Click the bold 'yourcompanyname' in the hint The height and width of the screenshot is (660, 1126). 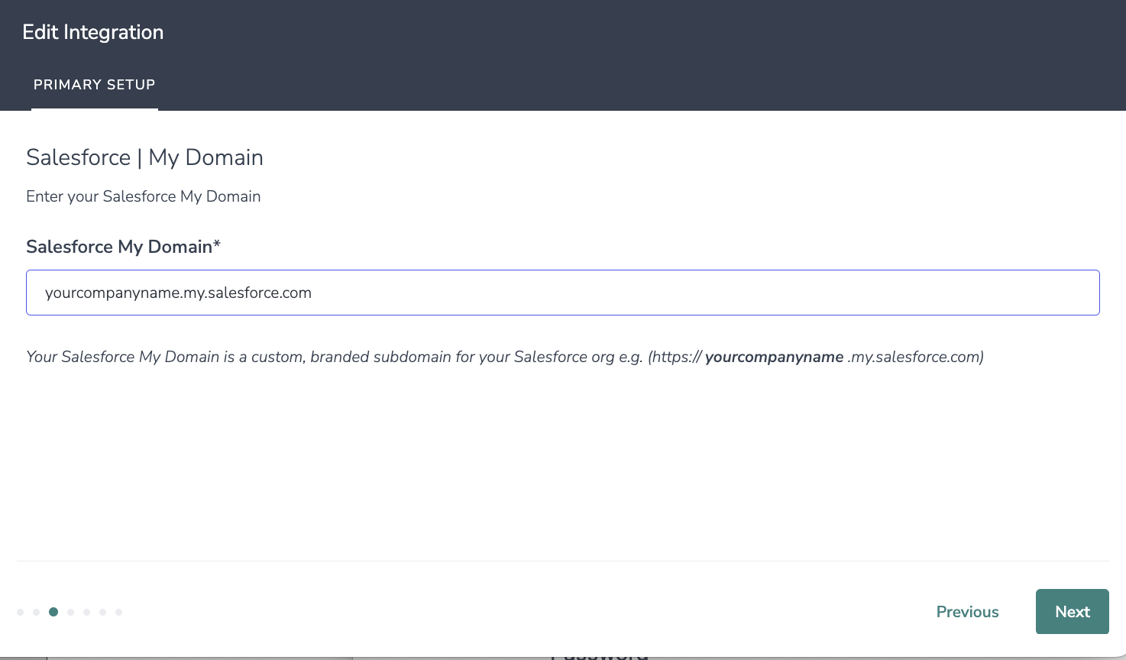pos(774,357)
